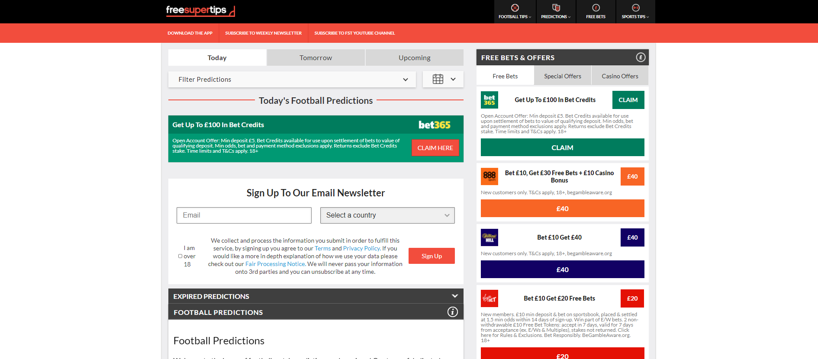The width and height of the screenshot is (818, 359).
Task: Click the 'Bet £10 Get £20 Free Bets' title
Action: (x=560, y=298)
